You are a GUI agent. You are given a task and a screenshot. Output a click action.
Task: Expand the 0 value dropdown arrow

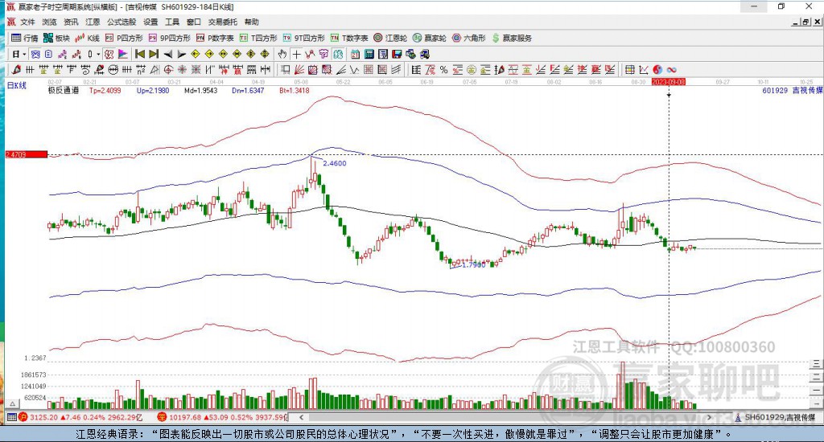click(x=97, y=54)
